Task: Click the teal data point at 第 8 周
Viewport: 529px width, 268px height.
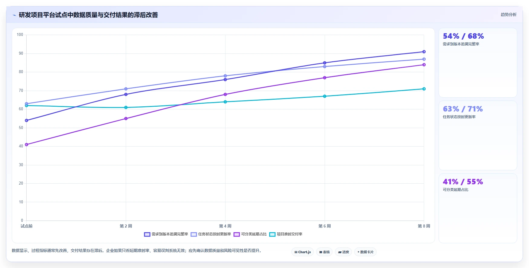Action: 424,89
